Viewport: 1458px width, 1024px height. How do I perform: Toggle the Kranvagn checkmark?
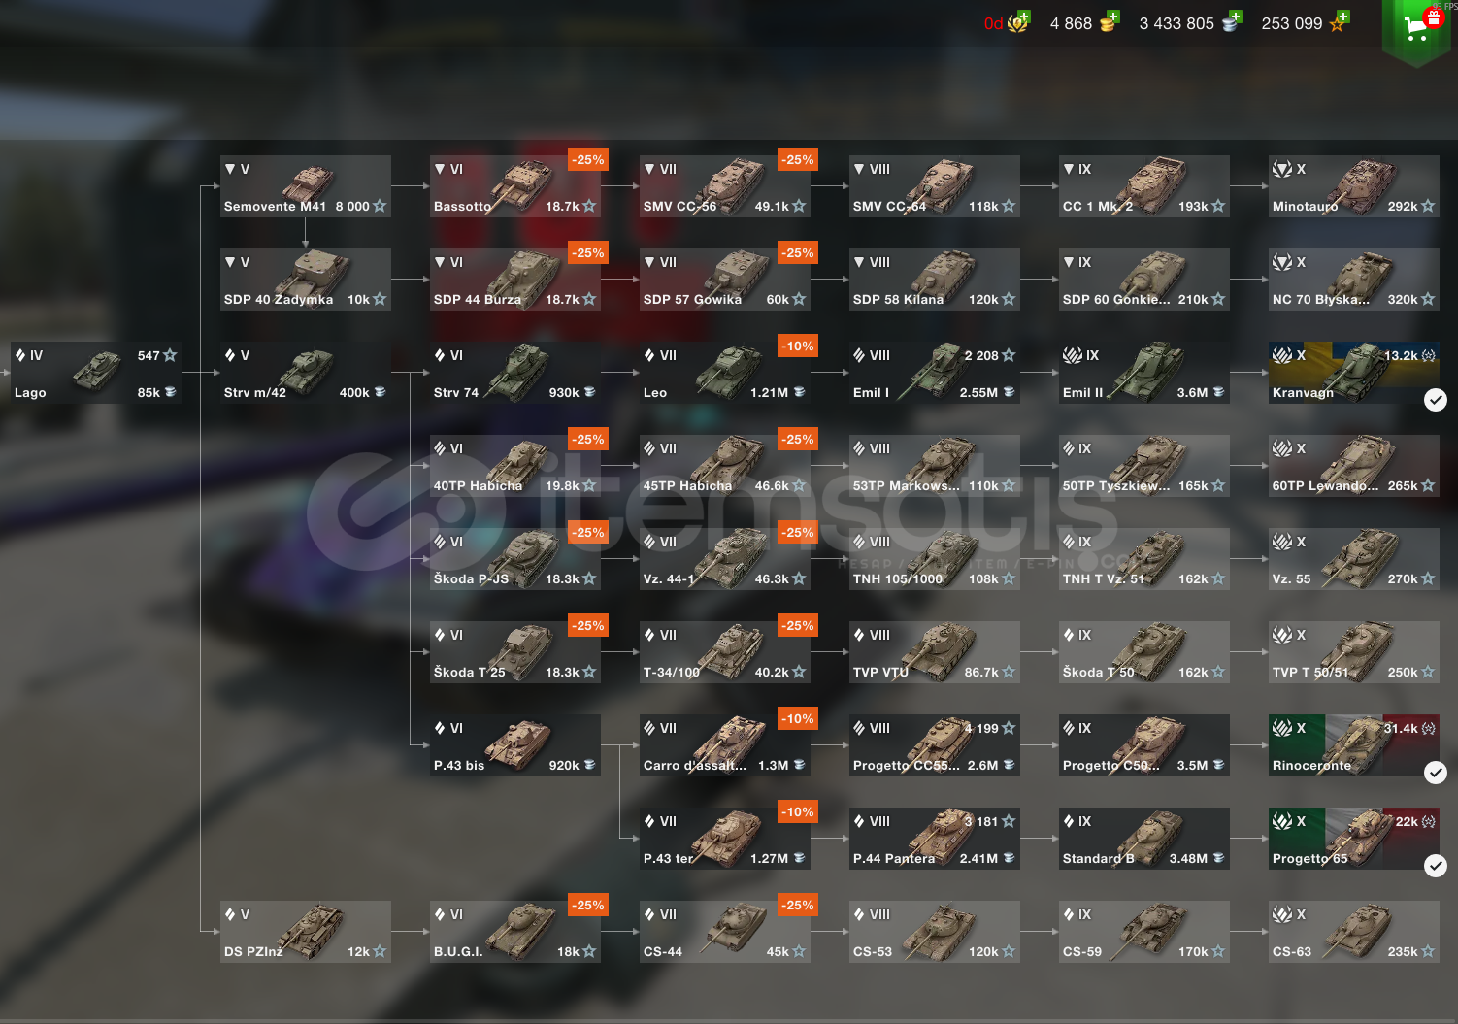coord(1436,400)
